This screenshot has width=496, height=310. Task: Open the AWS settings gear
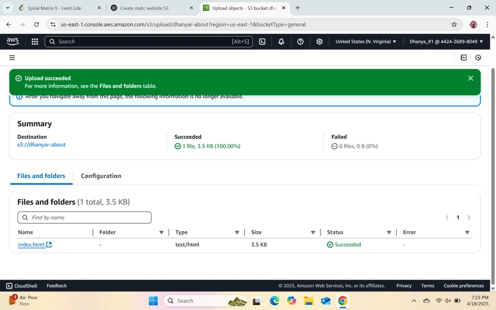coord(319,42)
